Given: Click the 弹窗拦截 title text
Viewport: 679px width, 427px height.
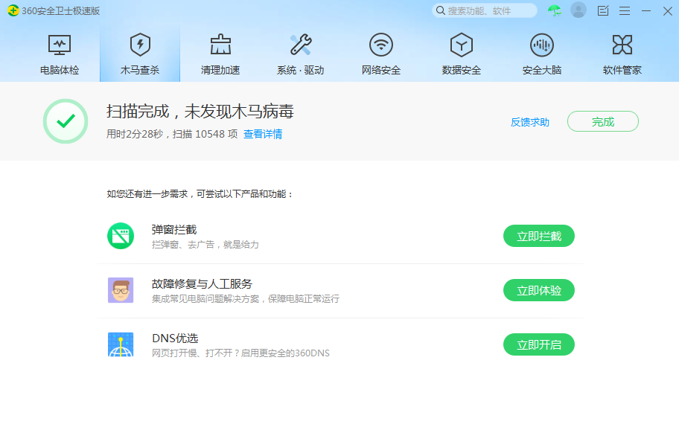Looking at the screenshot, I should 174,230.
